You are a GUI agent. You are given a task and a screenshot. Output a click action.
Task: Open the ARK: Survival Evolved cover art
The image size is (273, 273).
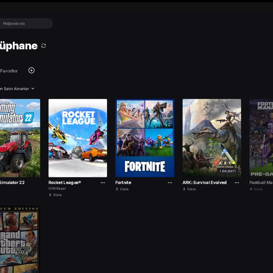(x=212, y=138)
